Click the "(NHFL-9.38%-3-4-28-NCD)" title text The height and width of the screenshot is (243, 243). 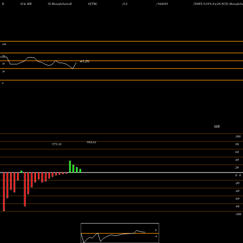tap(211, 4)
